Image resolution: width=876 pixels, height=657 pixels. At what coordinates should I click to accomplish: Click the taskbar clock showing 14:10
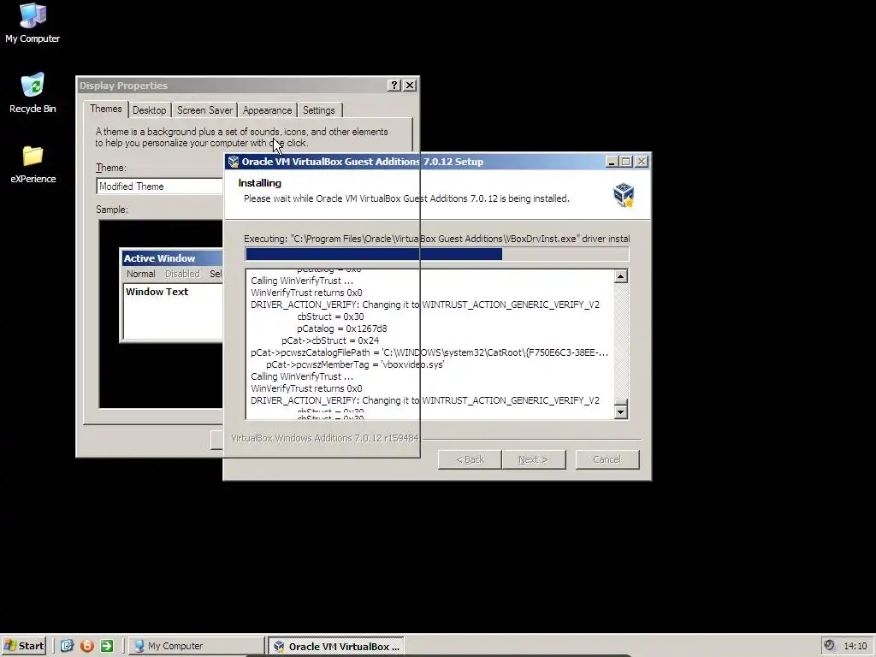pyautogui.click(x=855, y=646)
